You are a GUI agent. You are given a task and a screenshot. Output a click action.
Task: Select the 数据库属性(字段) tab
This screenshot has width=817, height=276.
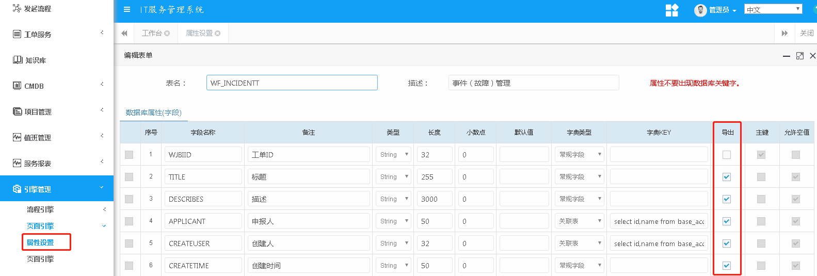pyautogui.click(x=153, y=112)
